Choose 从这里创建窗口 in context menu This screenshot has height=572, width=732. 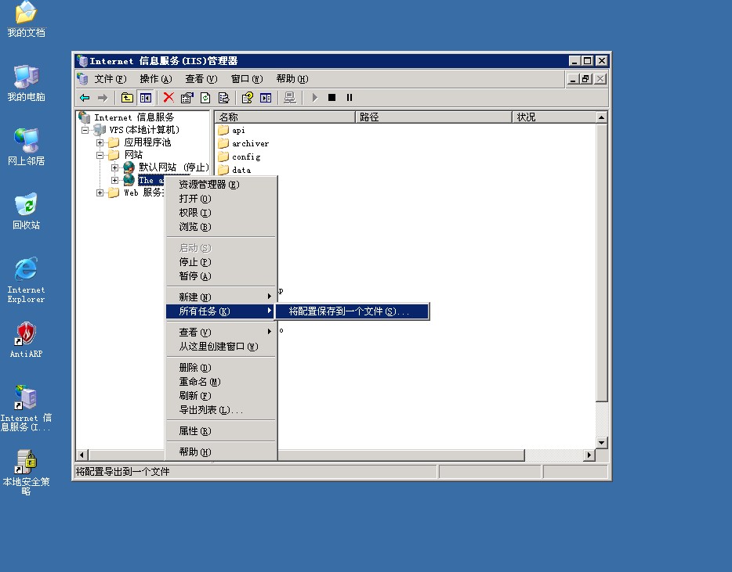point(221,347)
